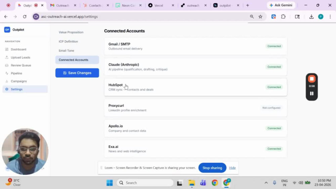Click the Pipeline activity icon
This screenshot has height=189, width=336.
pos(7,73)
